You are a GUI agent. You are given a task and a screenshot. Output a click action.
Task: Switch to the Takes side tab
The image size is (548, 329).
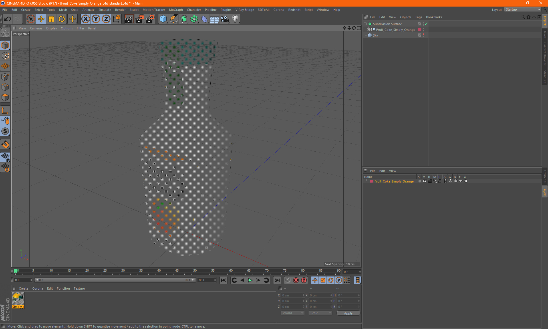[x=545, y=34]
